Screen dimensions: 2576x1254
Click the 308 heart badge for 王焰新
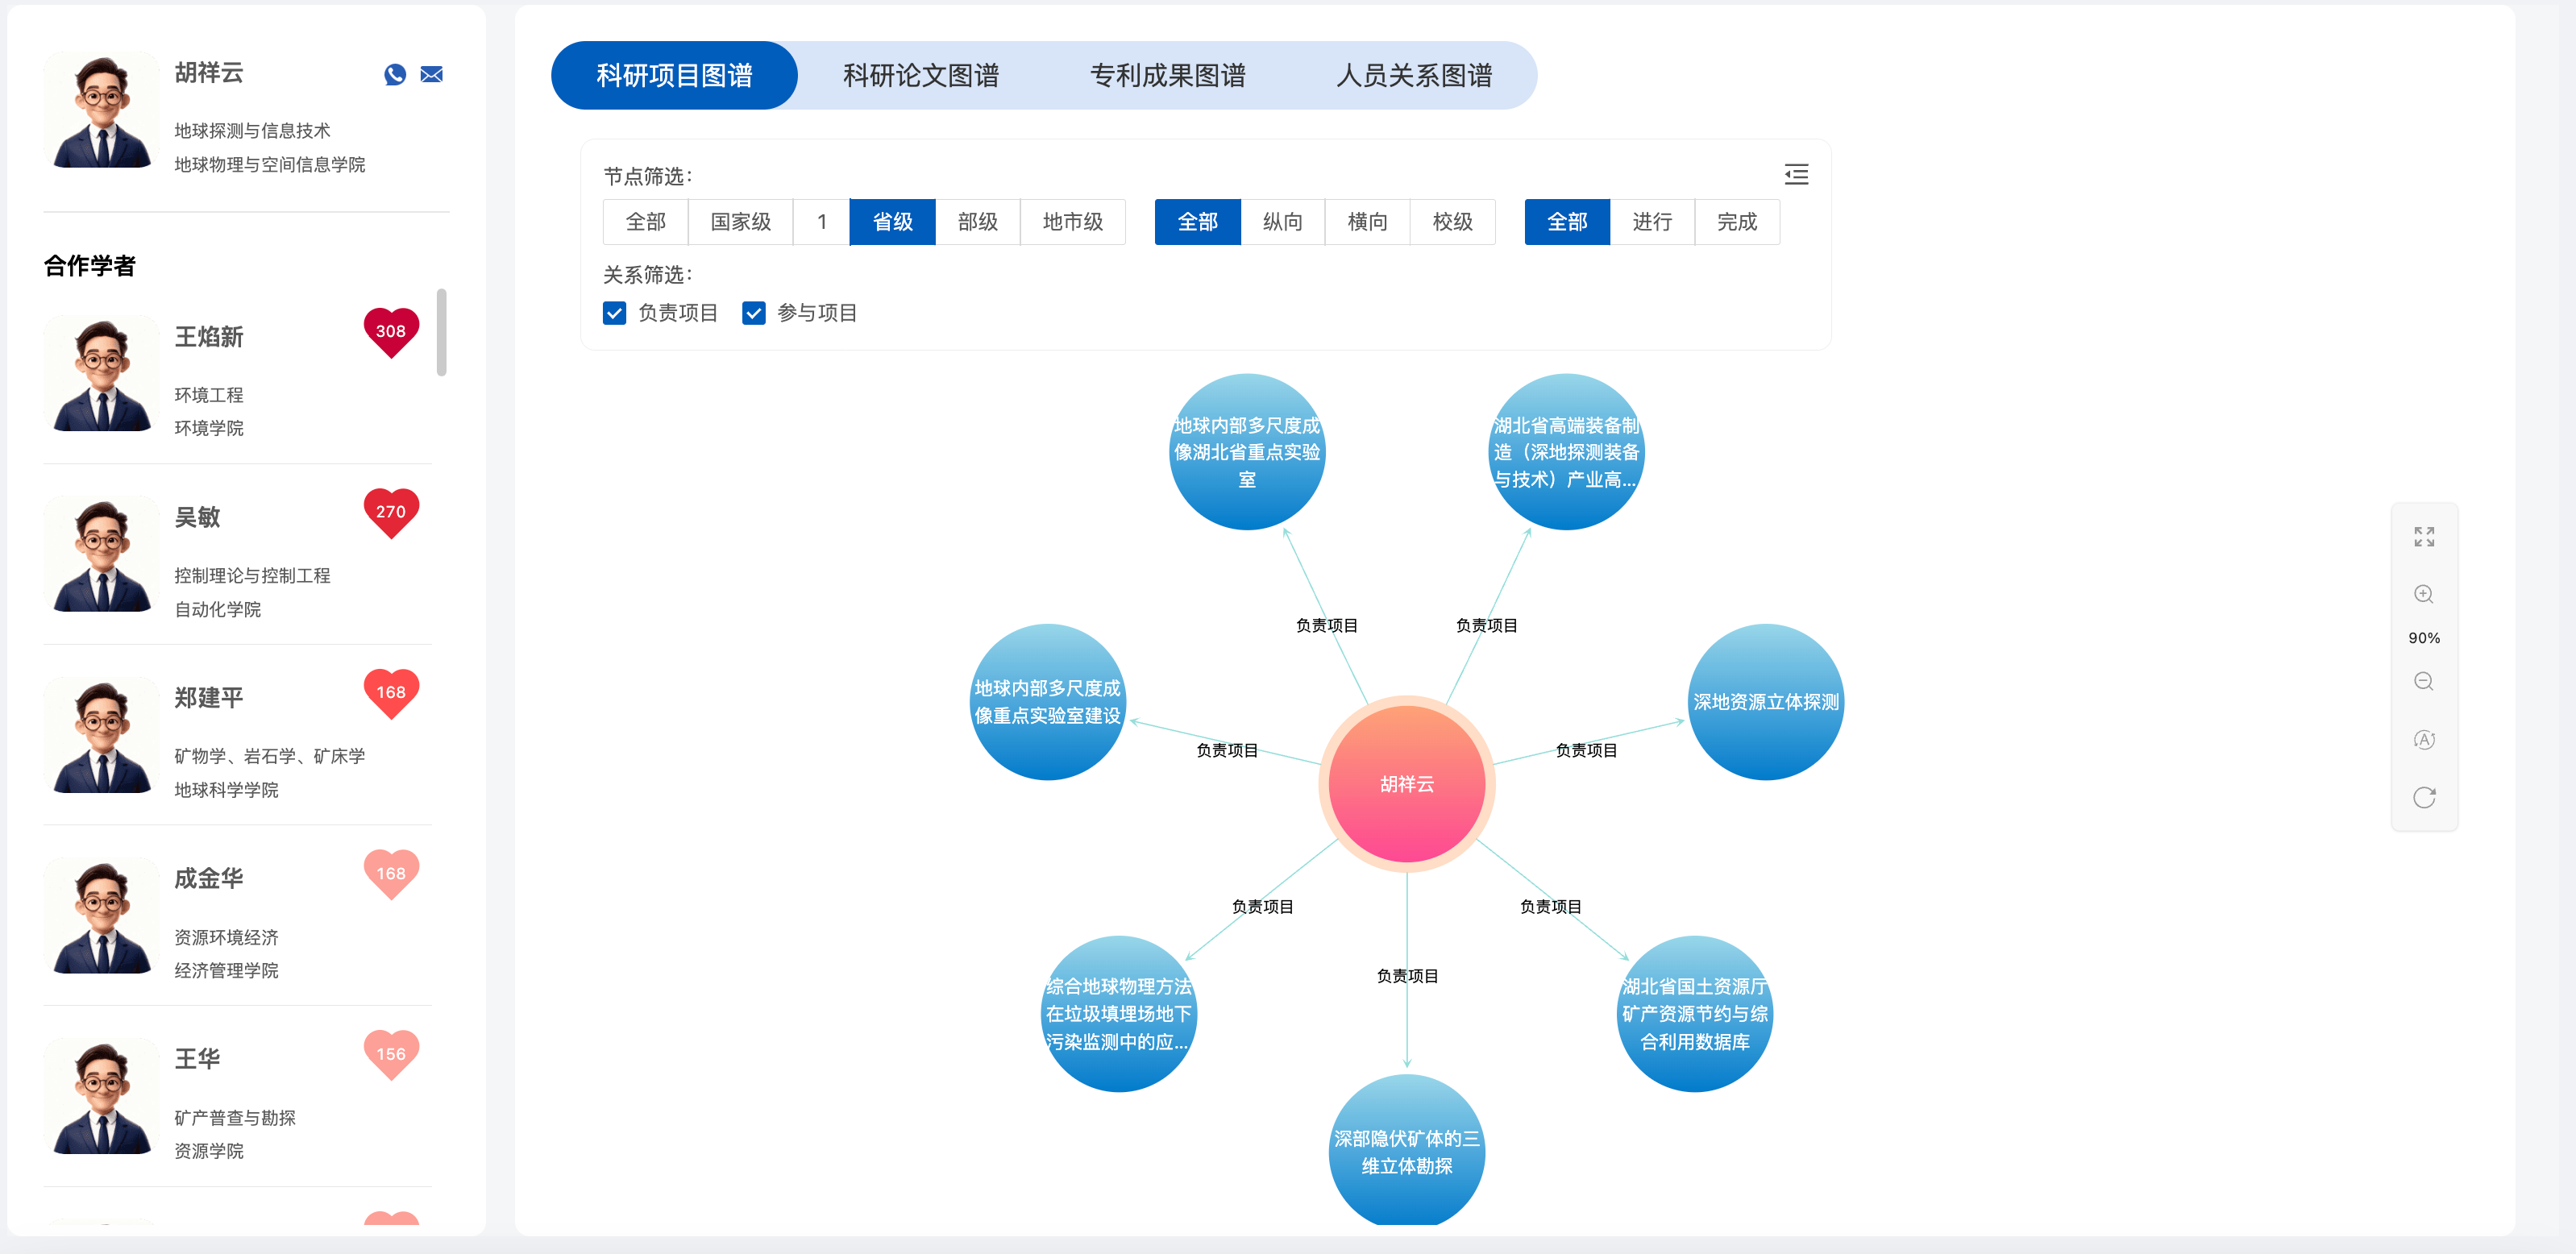pos(391,332)
